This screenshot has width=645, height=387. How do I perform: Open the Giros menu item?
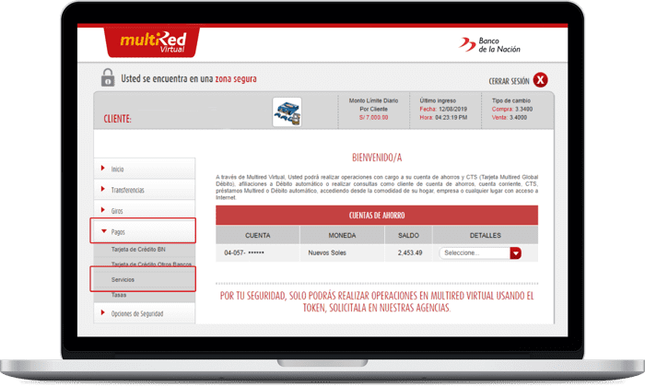click(145, 211)
